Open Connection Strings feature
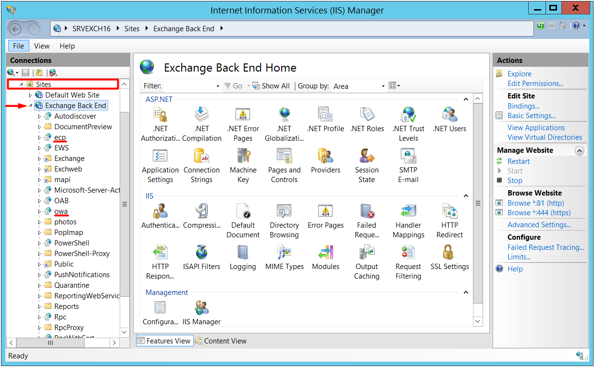Viewport: 595px width, 367px height. tap(202, 165)
